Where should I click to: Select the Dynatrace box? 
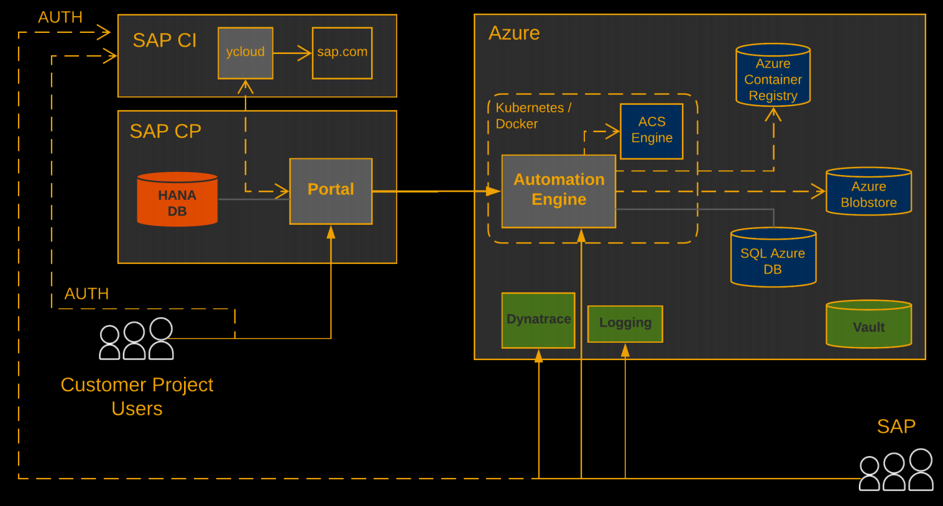(538, 320)
